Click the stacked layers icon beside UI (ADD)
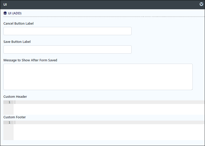This screenshot has width=205, height=146. coord(5,13)
